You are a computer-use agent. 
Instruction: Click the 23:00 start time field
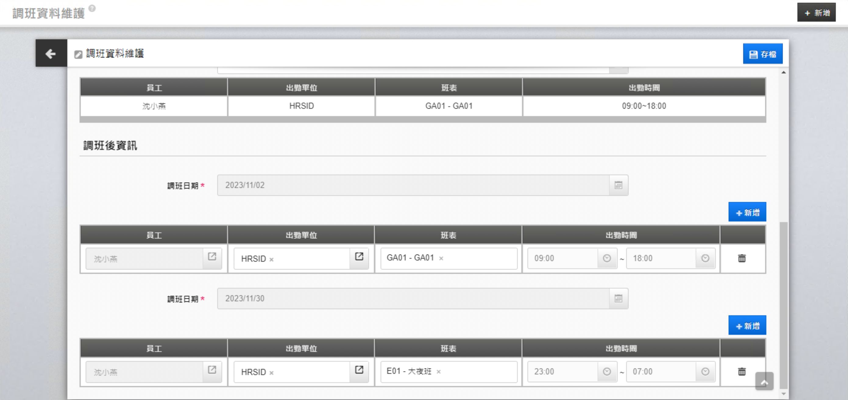(562, 372)
